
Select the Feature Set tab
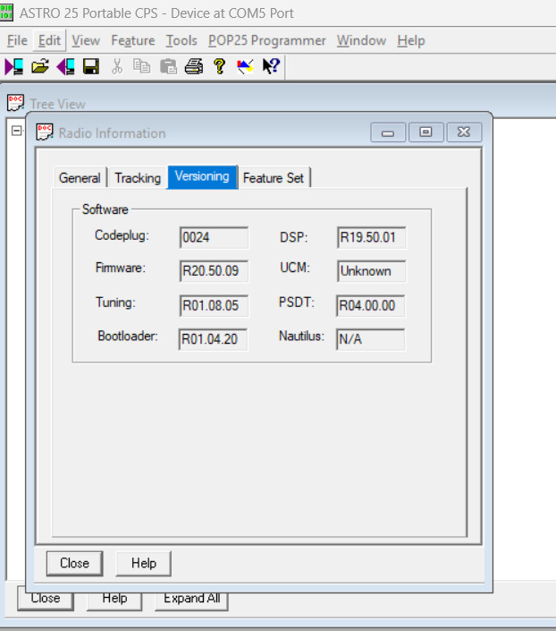[274, 178]
